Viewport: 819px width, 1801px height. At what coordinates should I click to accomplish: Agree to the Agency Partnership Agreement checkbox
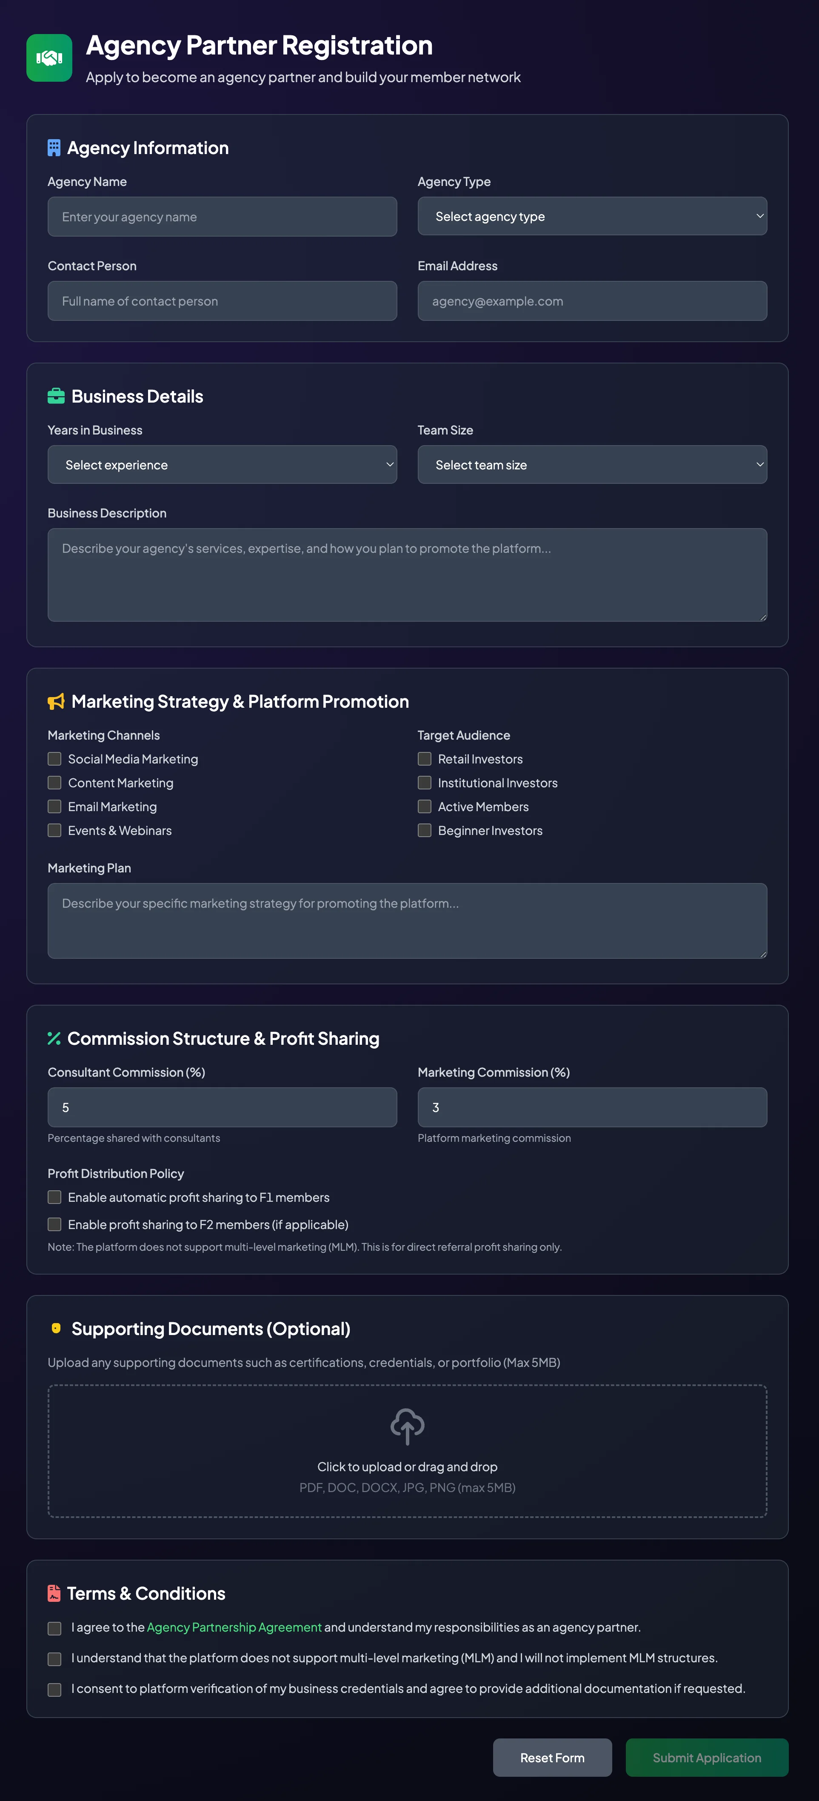pos(54,1628)
